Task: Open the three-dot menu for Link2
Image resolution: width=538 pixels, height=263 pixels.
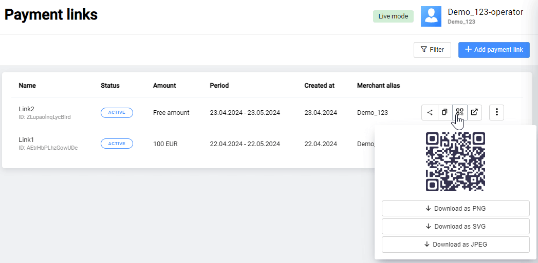Action: [x=496, y=112]
